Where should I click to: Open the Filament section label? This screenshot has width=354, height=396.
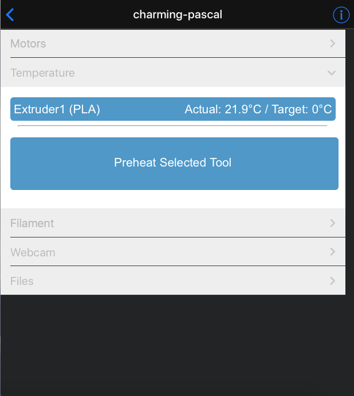32,223
